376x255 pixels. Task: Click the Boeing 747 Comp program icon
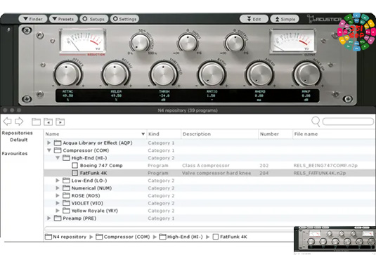coord(74,165)
